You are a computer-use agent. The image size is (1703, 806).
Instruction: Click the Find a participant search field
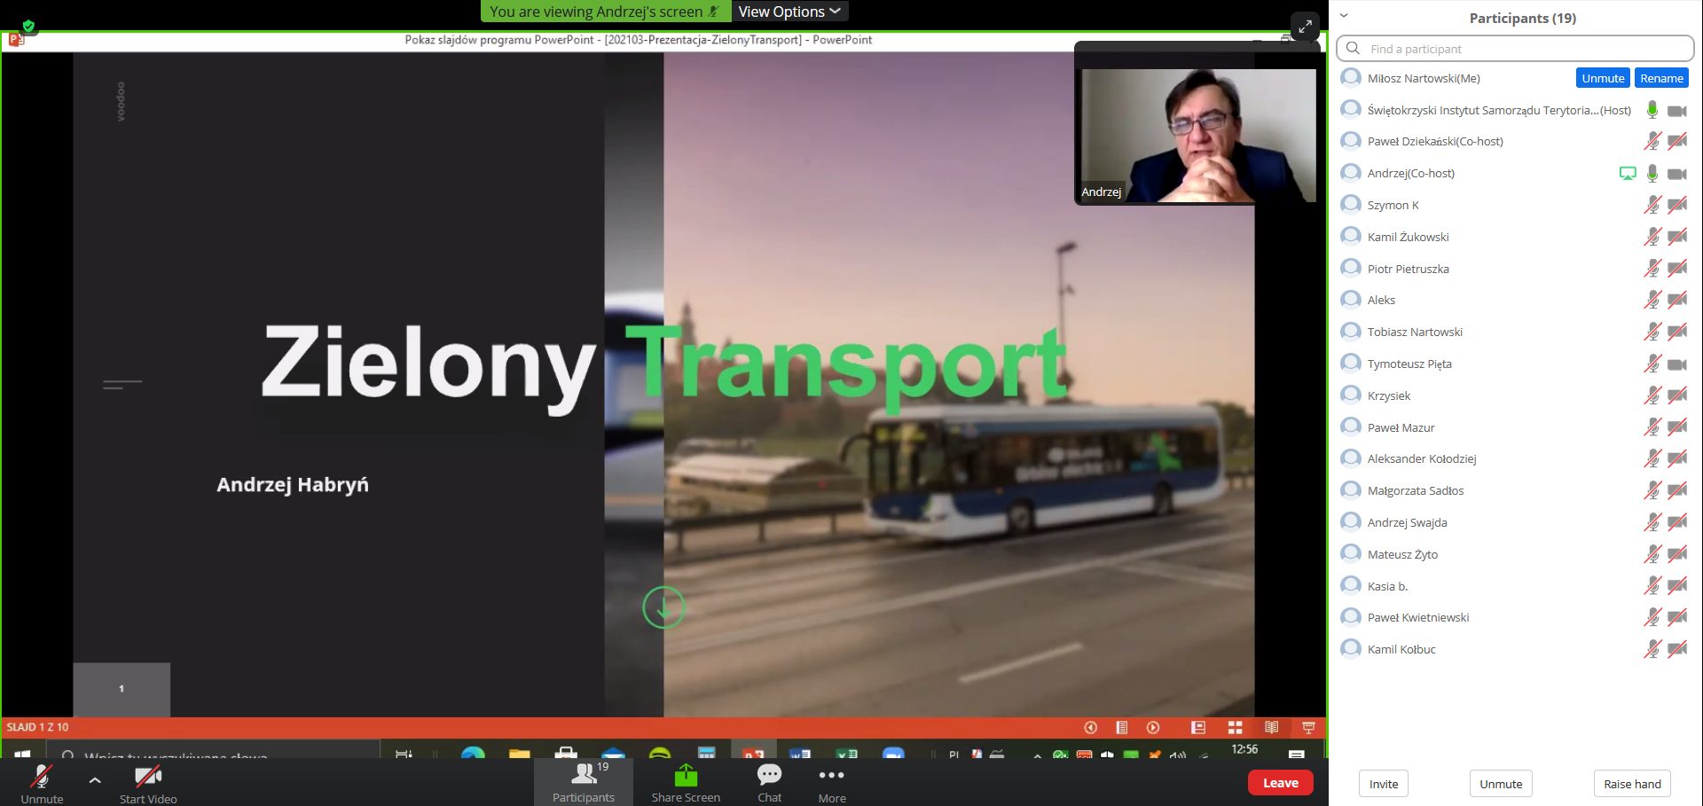1517,49
